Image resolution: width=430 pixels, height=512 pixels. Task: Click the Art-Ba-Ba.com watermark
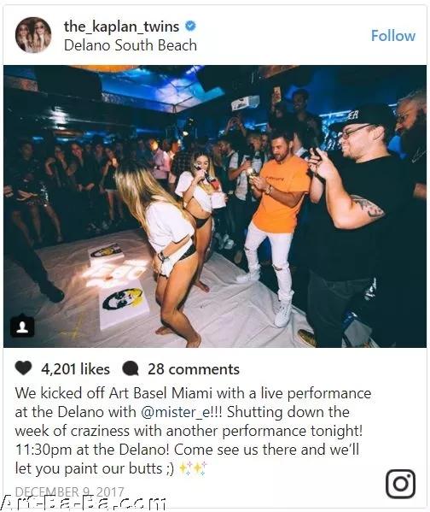tap(83, 503)
